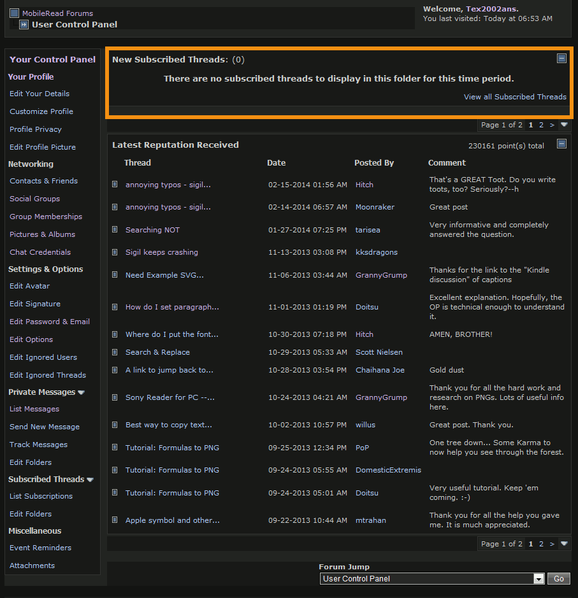The width and height of the screenshot is (578, 598).
Task: Open Social Groups page
Action: coord(34,199)
